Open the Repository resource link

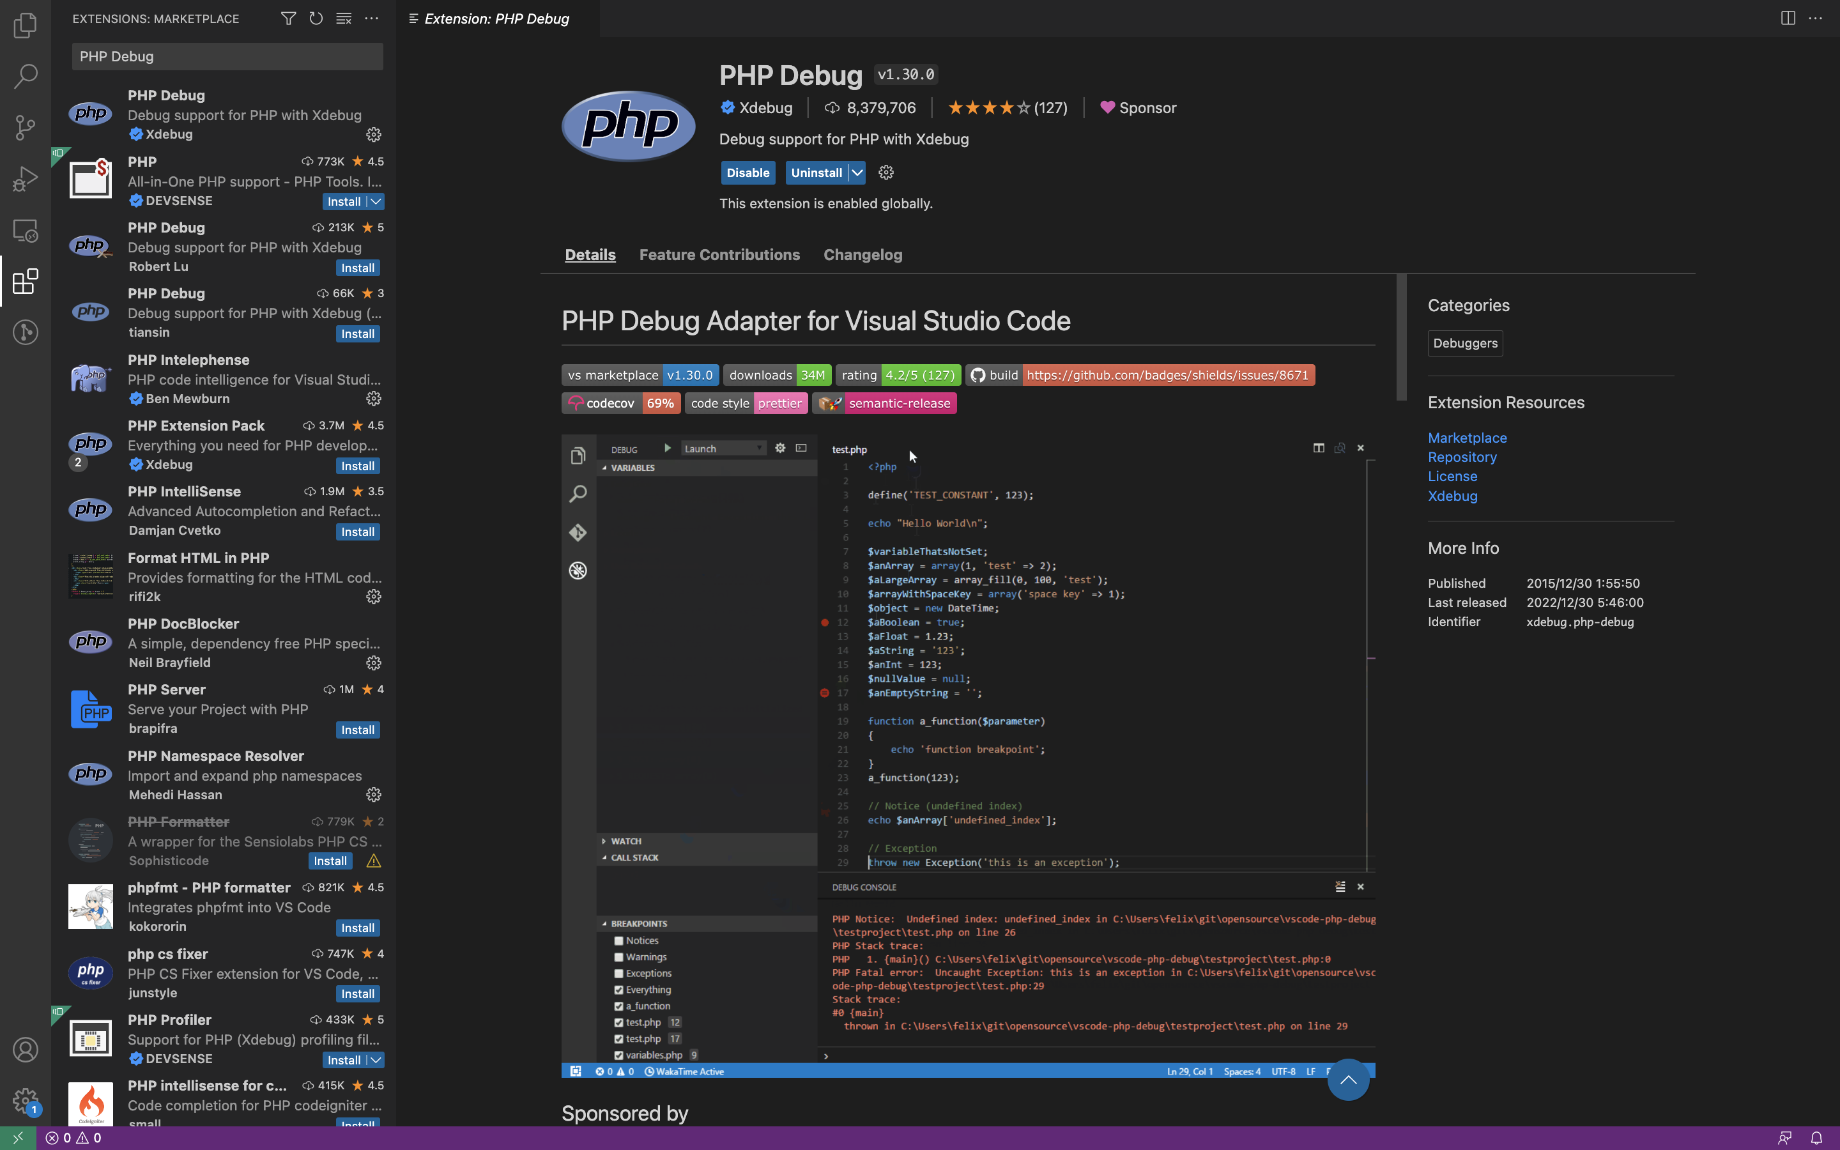1462,457
